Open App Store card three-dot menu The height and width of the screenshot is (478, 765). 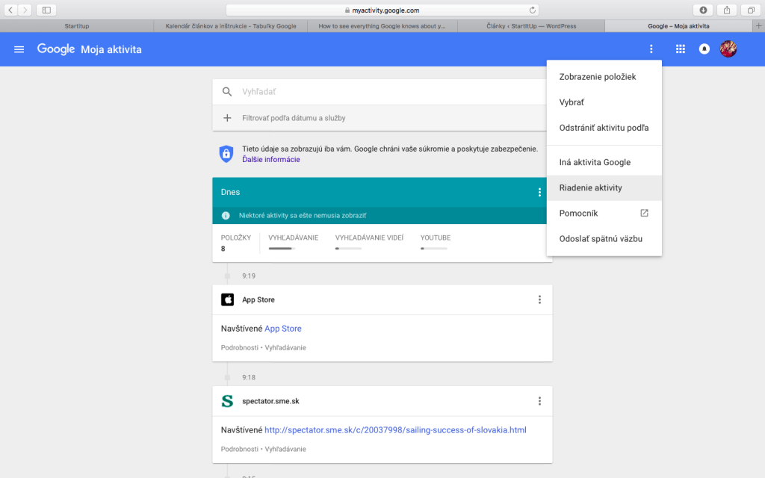(x=539, y=299)
